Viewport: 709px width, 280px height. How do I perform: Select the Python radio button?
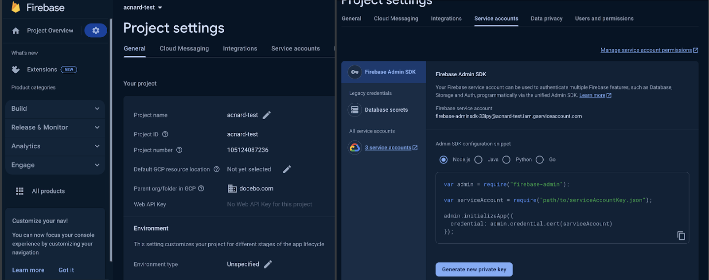[x=506, y=159]
